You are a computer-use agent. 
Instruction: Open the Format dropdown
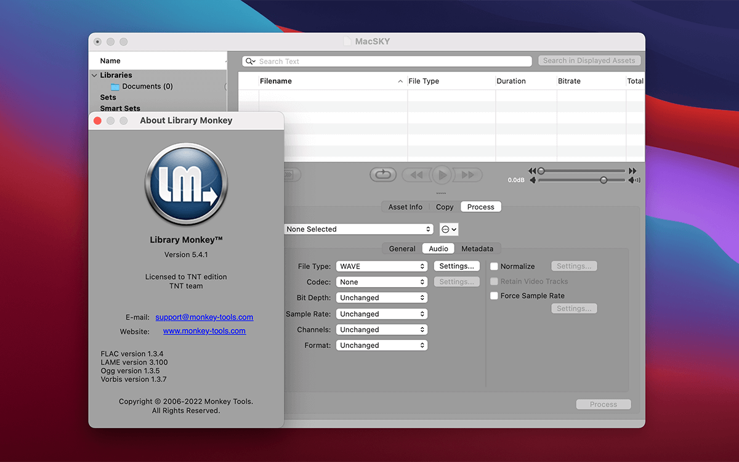(382, 346)
